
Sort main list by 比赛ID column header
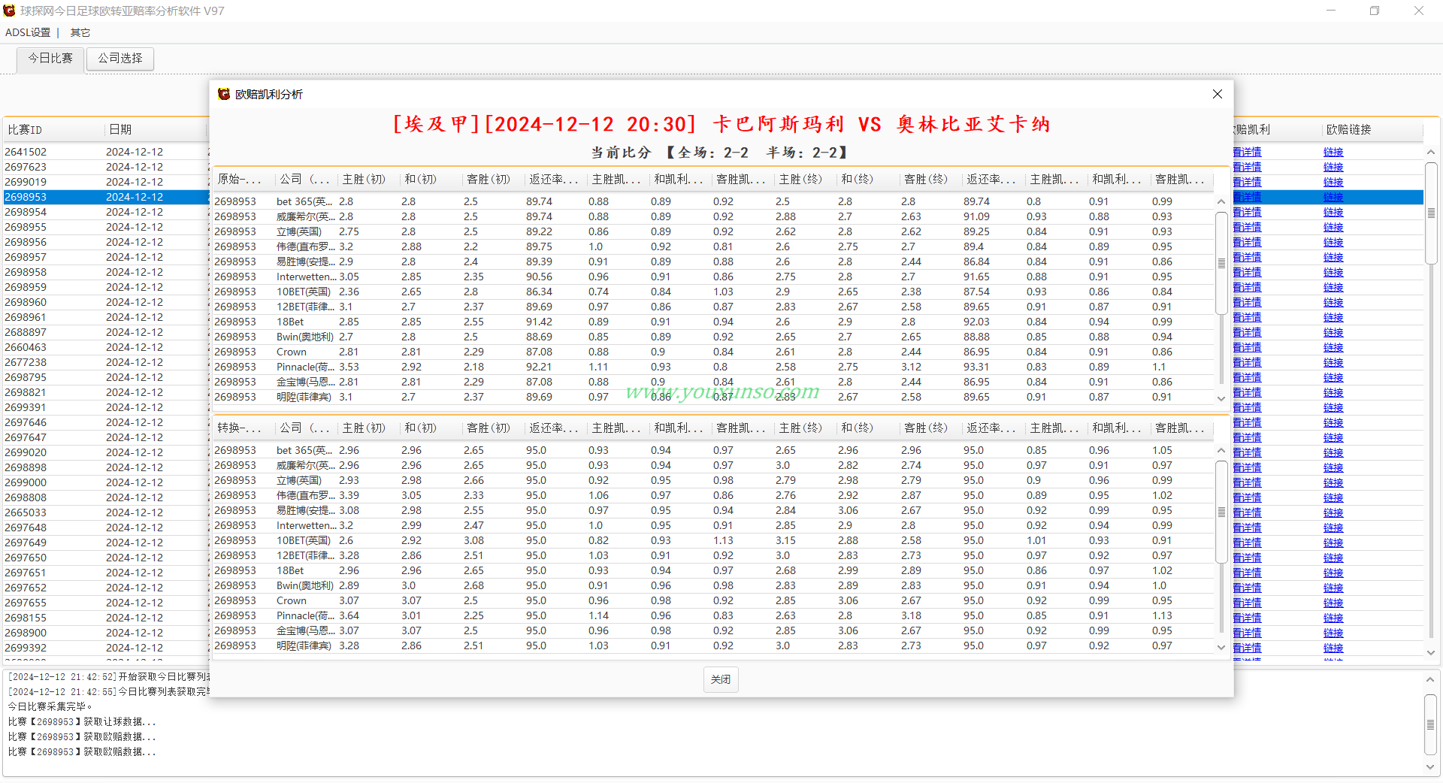[x=54, y=129]
